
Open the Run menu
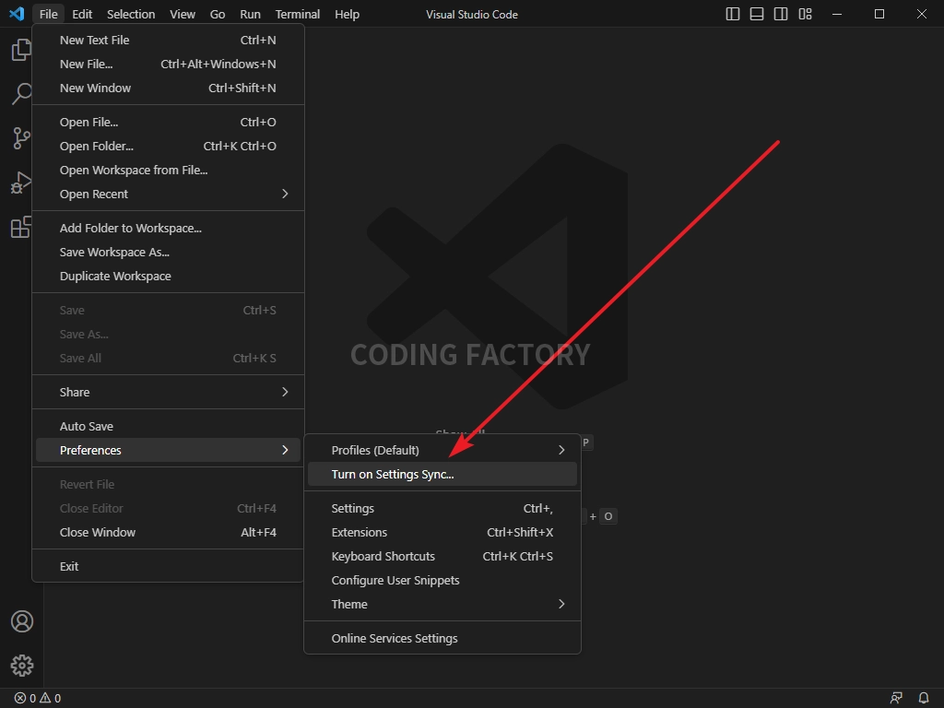(x=251, y=14)
